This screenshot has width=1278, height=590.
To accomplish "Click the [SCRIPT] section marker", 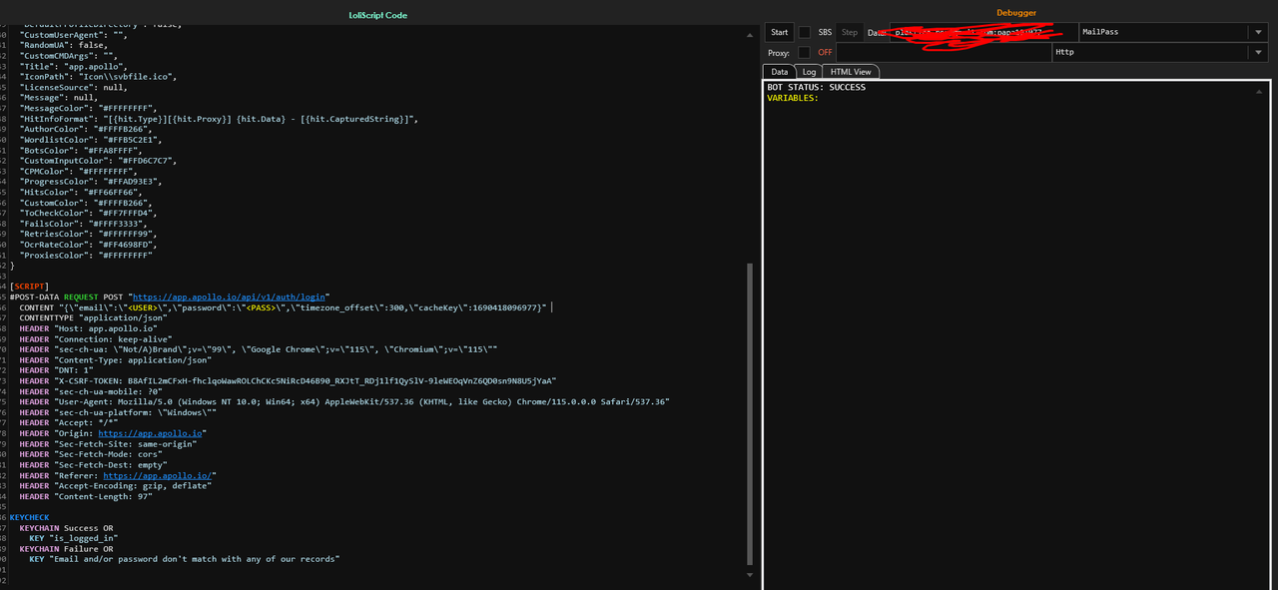I will pyautogui.click(x=29, y=287).
